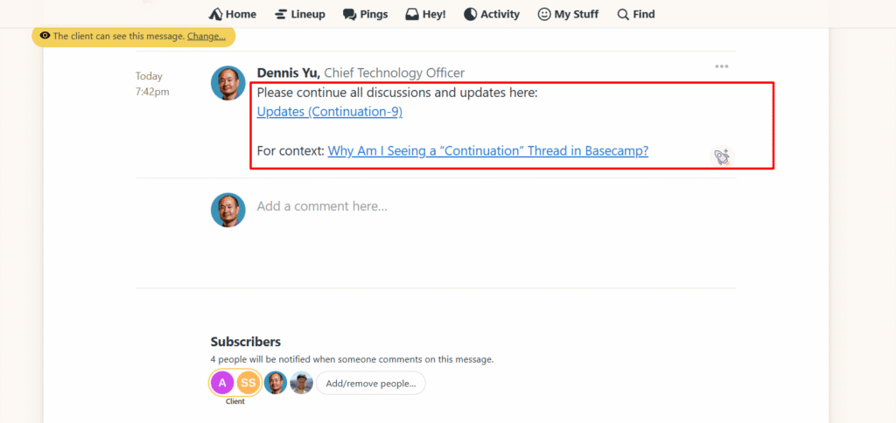
Task: Click the purple A subscriber avatar
Action: [222, 383]
